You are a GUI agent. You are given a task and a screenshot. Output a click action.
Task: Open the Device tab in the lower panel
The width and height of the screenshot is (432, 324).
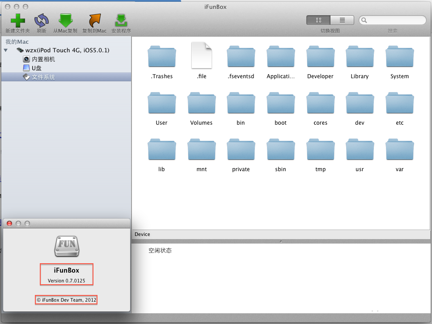(142, 234)
